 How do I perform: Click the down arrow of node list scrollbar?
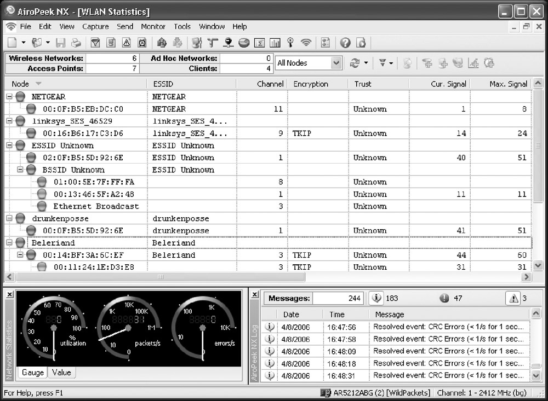[538, 265]
